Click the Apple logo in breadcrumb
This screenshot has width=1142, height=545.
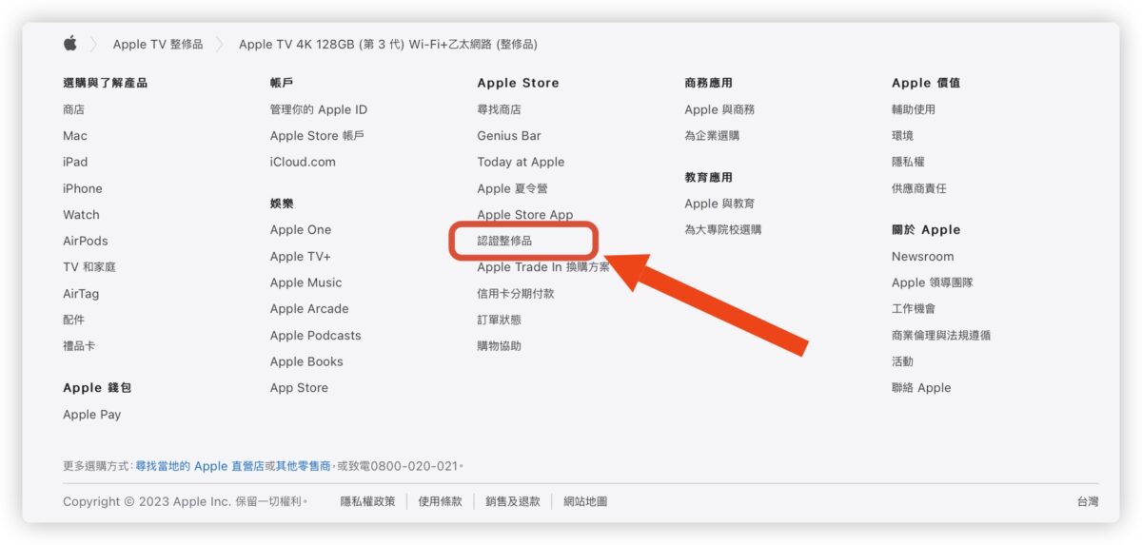click(69, 44)
